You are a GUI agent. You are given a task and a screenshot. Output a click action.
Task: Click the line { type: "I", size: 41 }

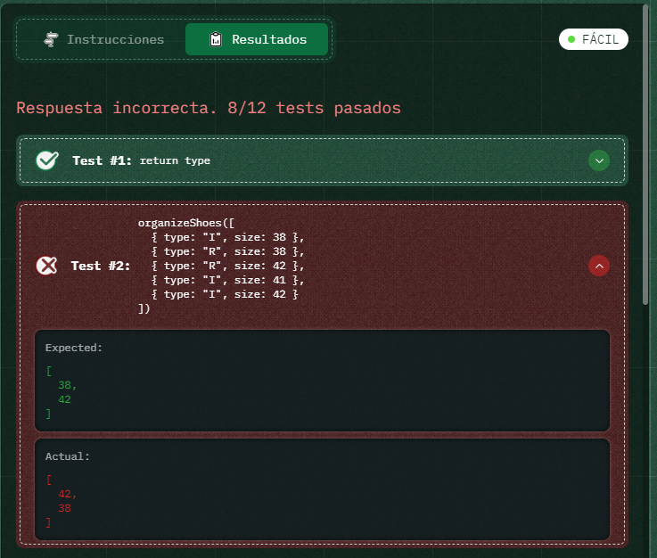(227, 280)
